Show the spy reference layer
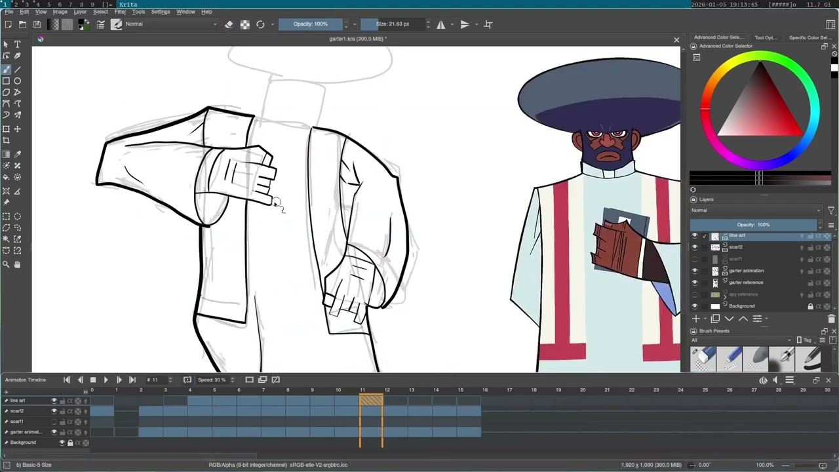Screen dimensions: 839x472 pos(695,294)
